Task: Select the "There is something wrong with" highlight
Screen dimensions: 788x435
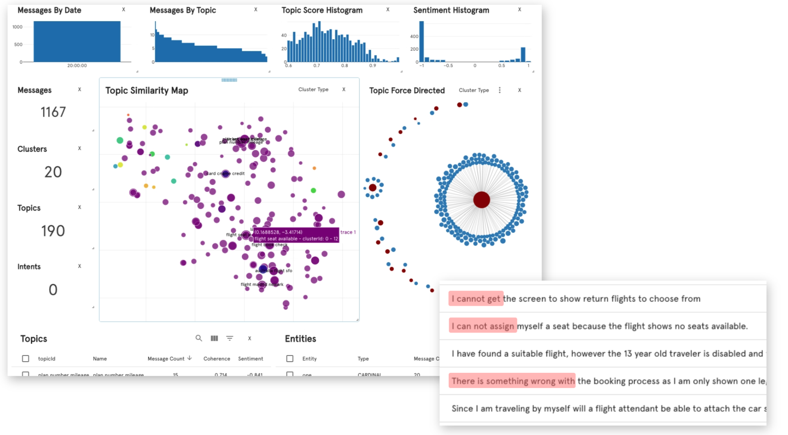Action: tap(512, 381)
